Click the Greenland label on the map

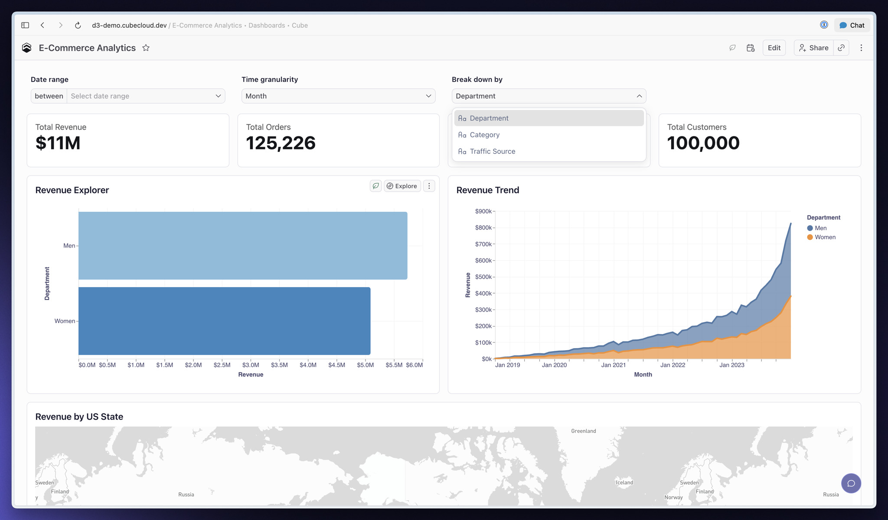tap(583, 431)
